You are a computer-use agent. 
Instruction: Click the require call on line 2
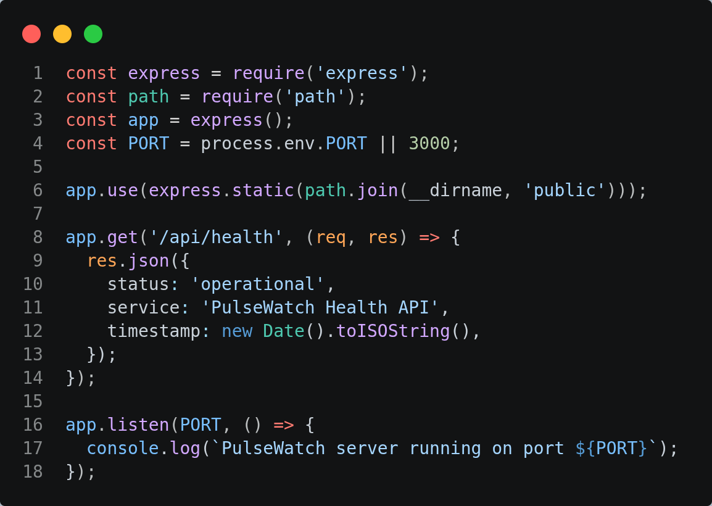pyautogui.click(x=238, y=97)
